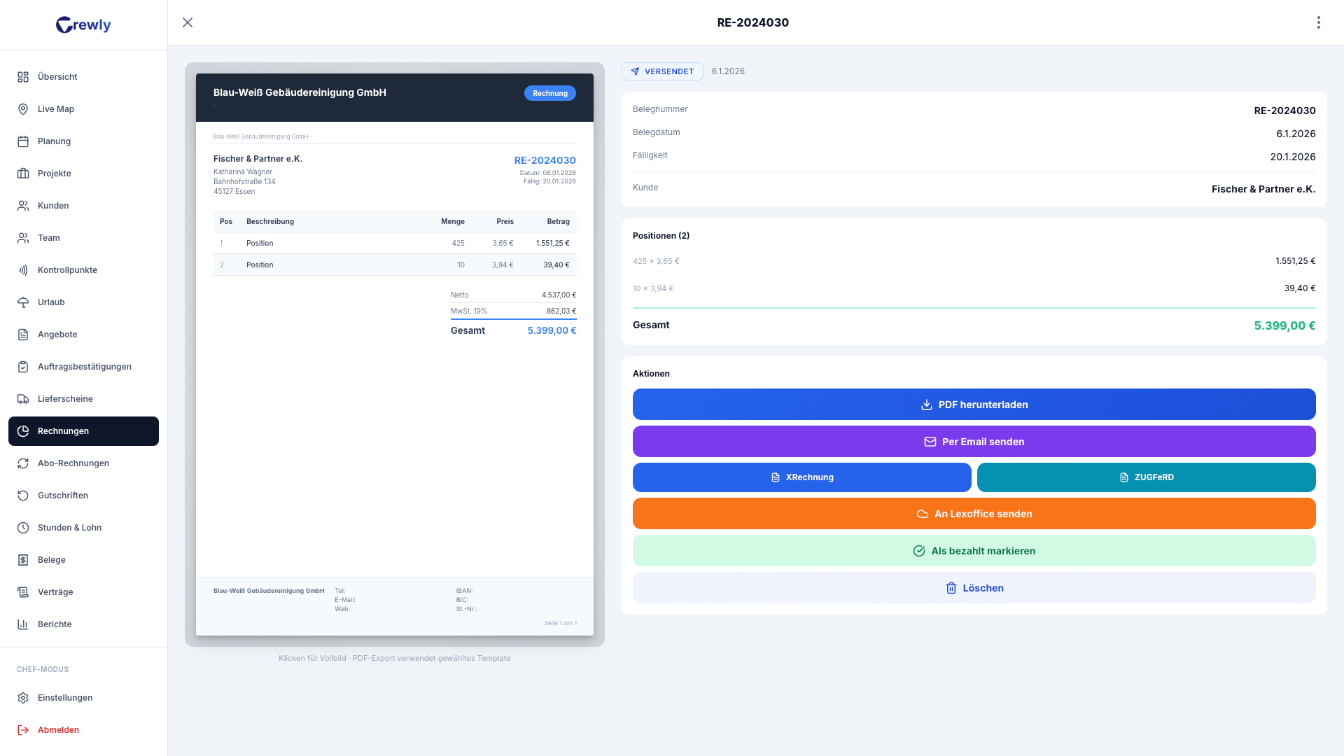Click the Live Map pin icon
Screen dimensions: 1344x756
click(x=23, y=109)
